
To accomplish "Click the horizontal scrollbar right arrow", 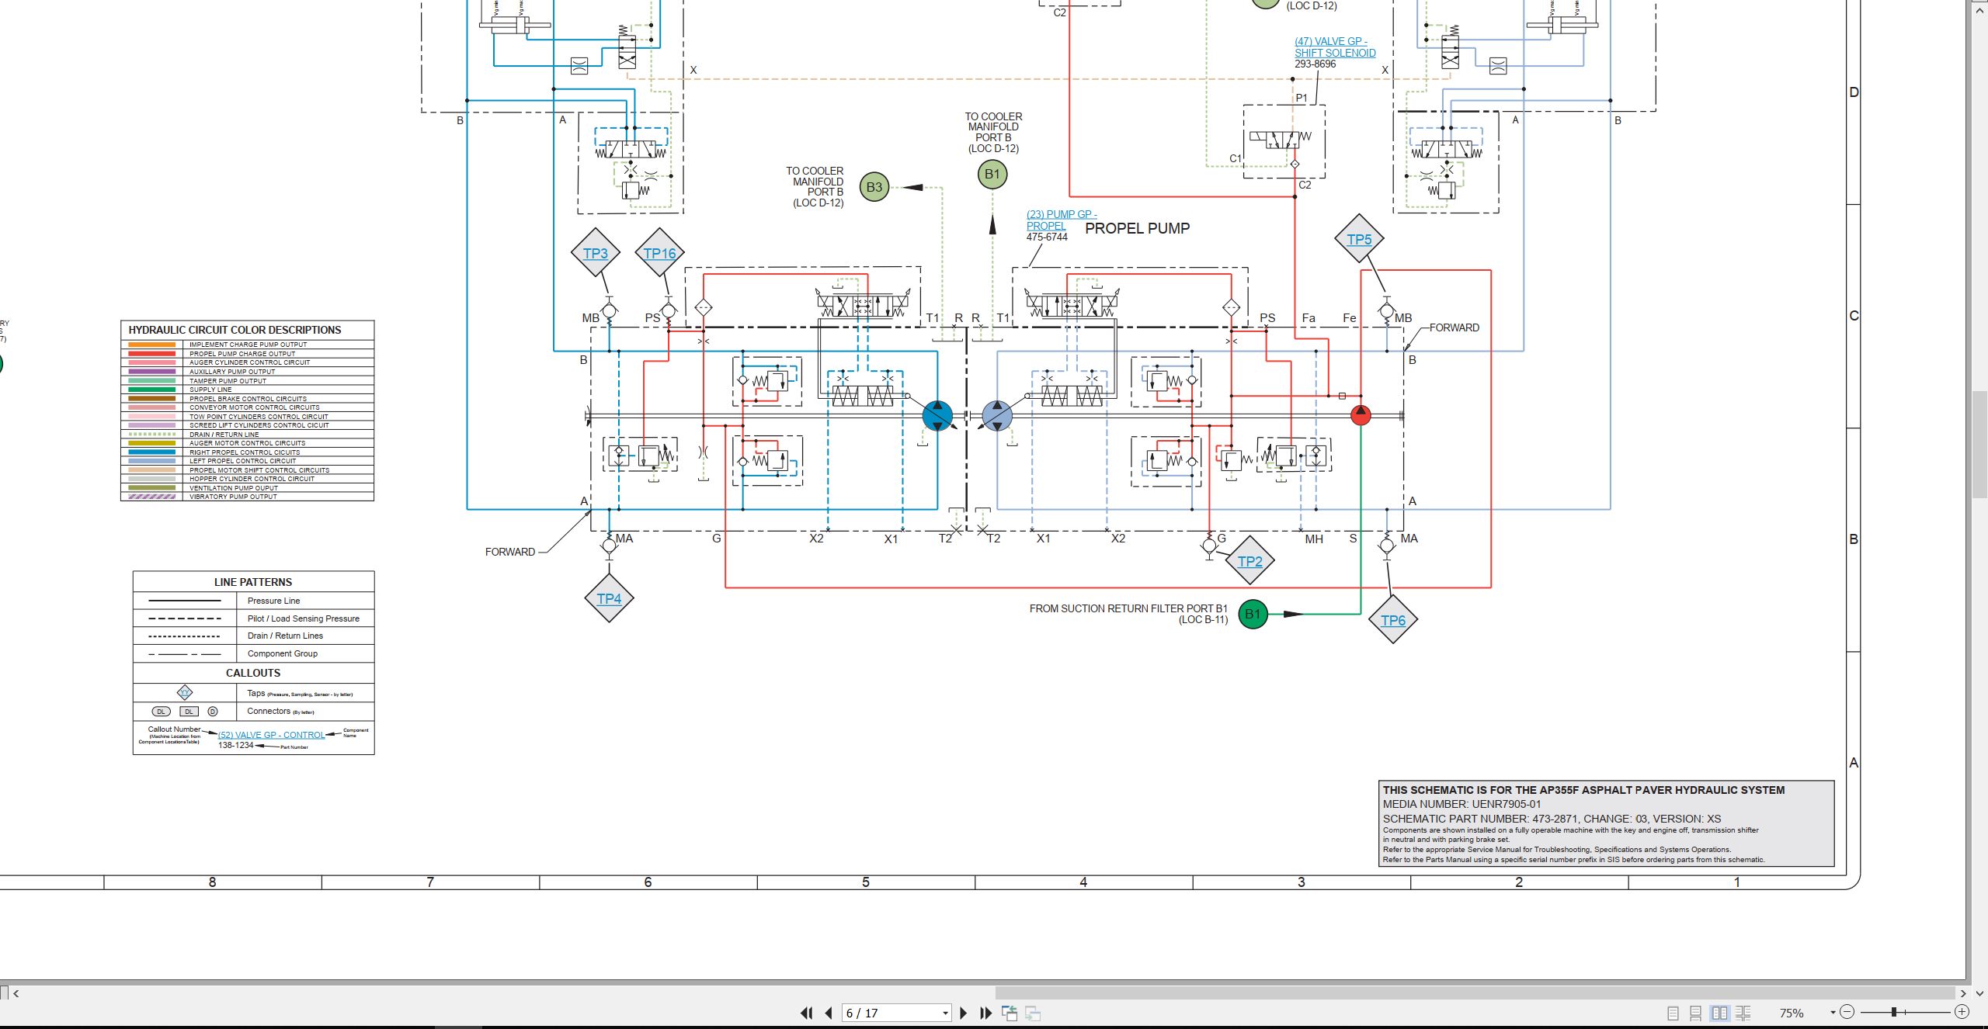I will [x=1962, y=993].
